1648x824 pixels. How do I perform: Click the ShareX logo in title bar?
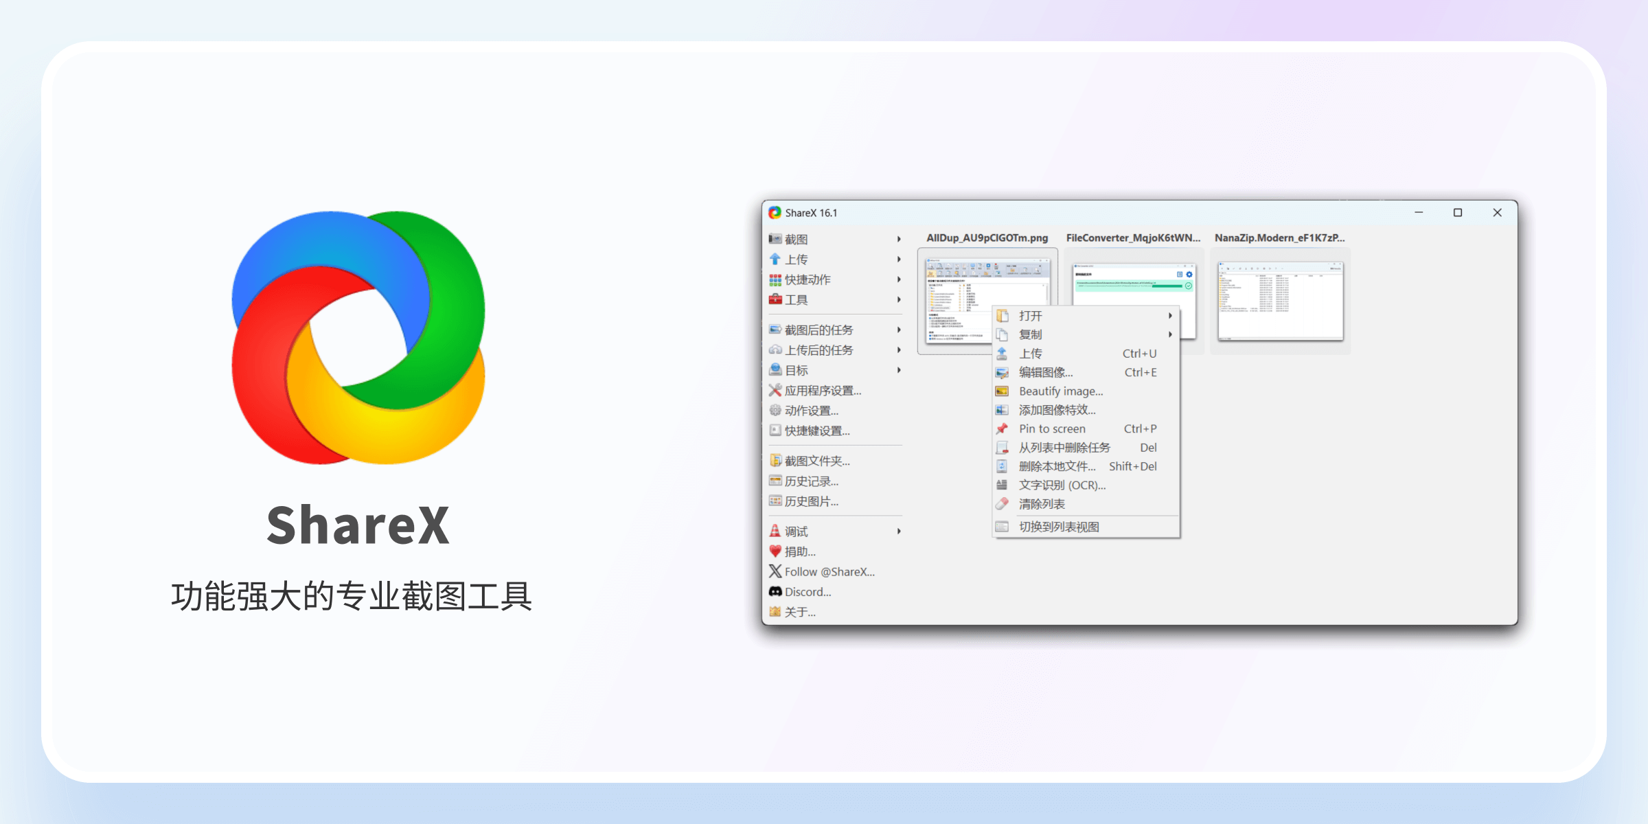coord(775,213)
